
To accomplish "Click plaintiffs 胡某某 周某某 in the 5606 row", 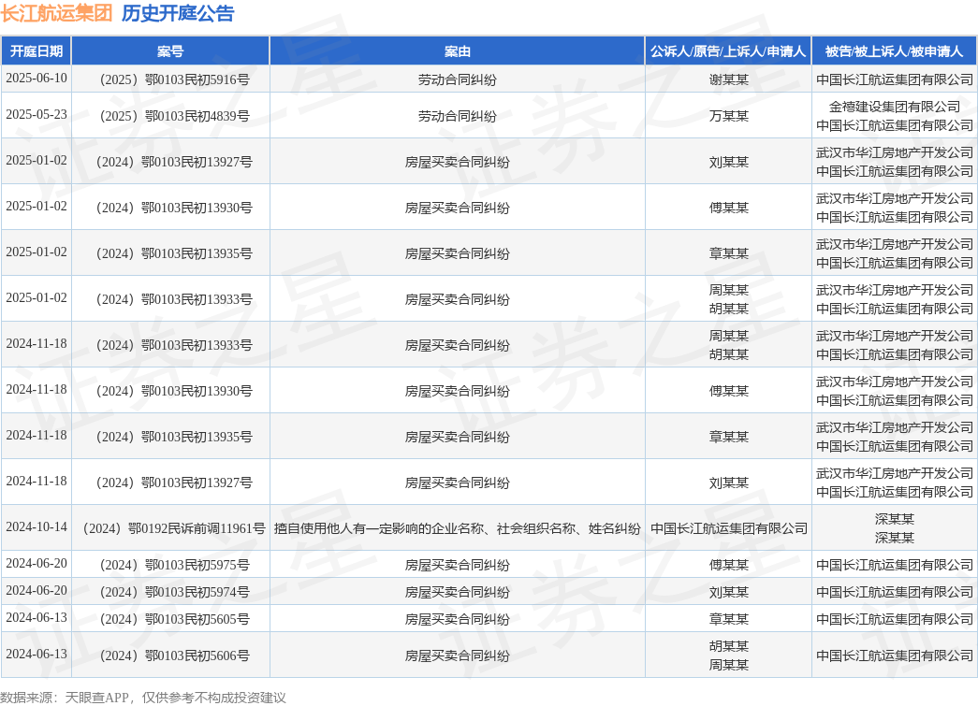I will (x=728, y=656).
